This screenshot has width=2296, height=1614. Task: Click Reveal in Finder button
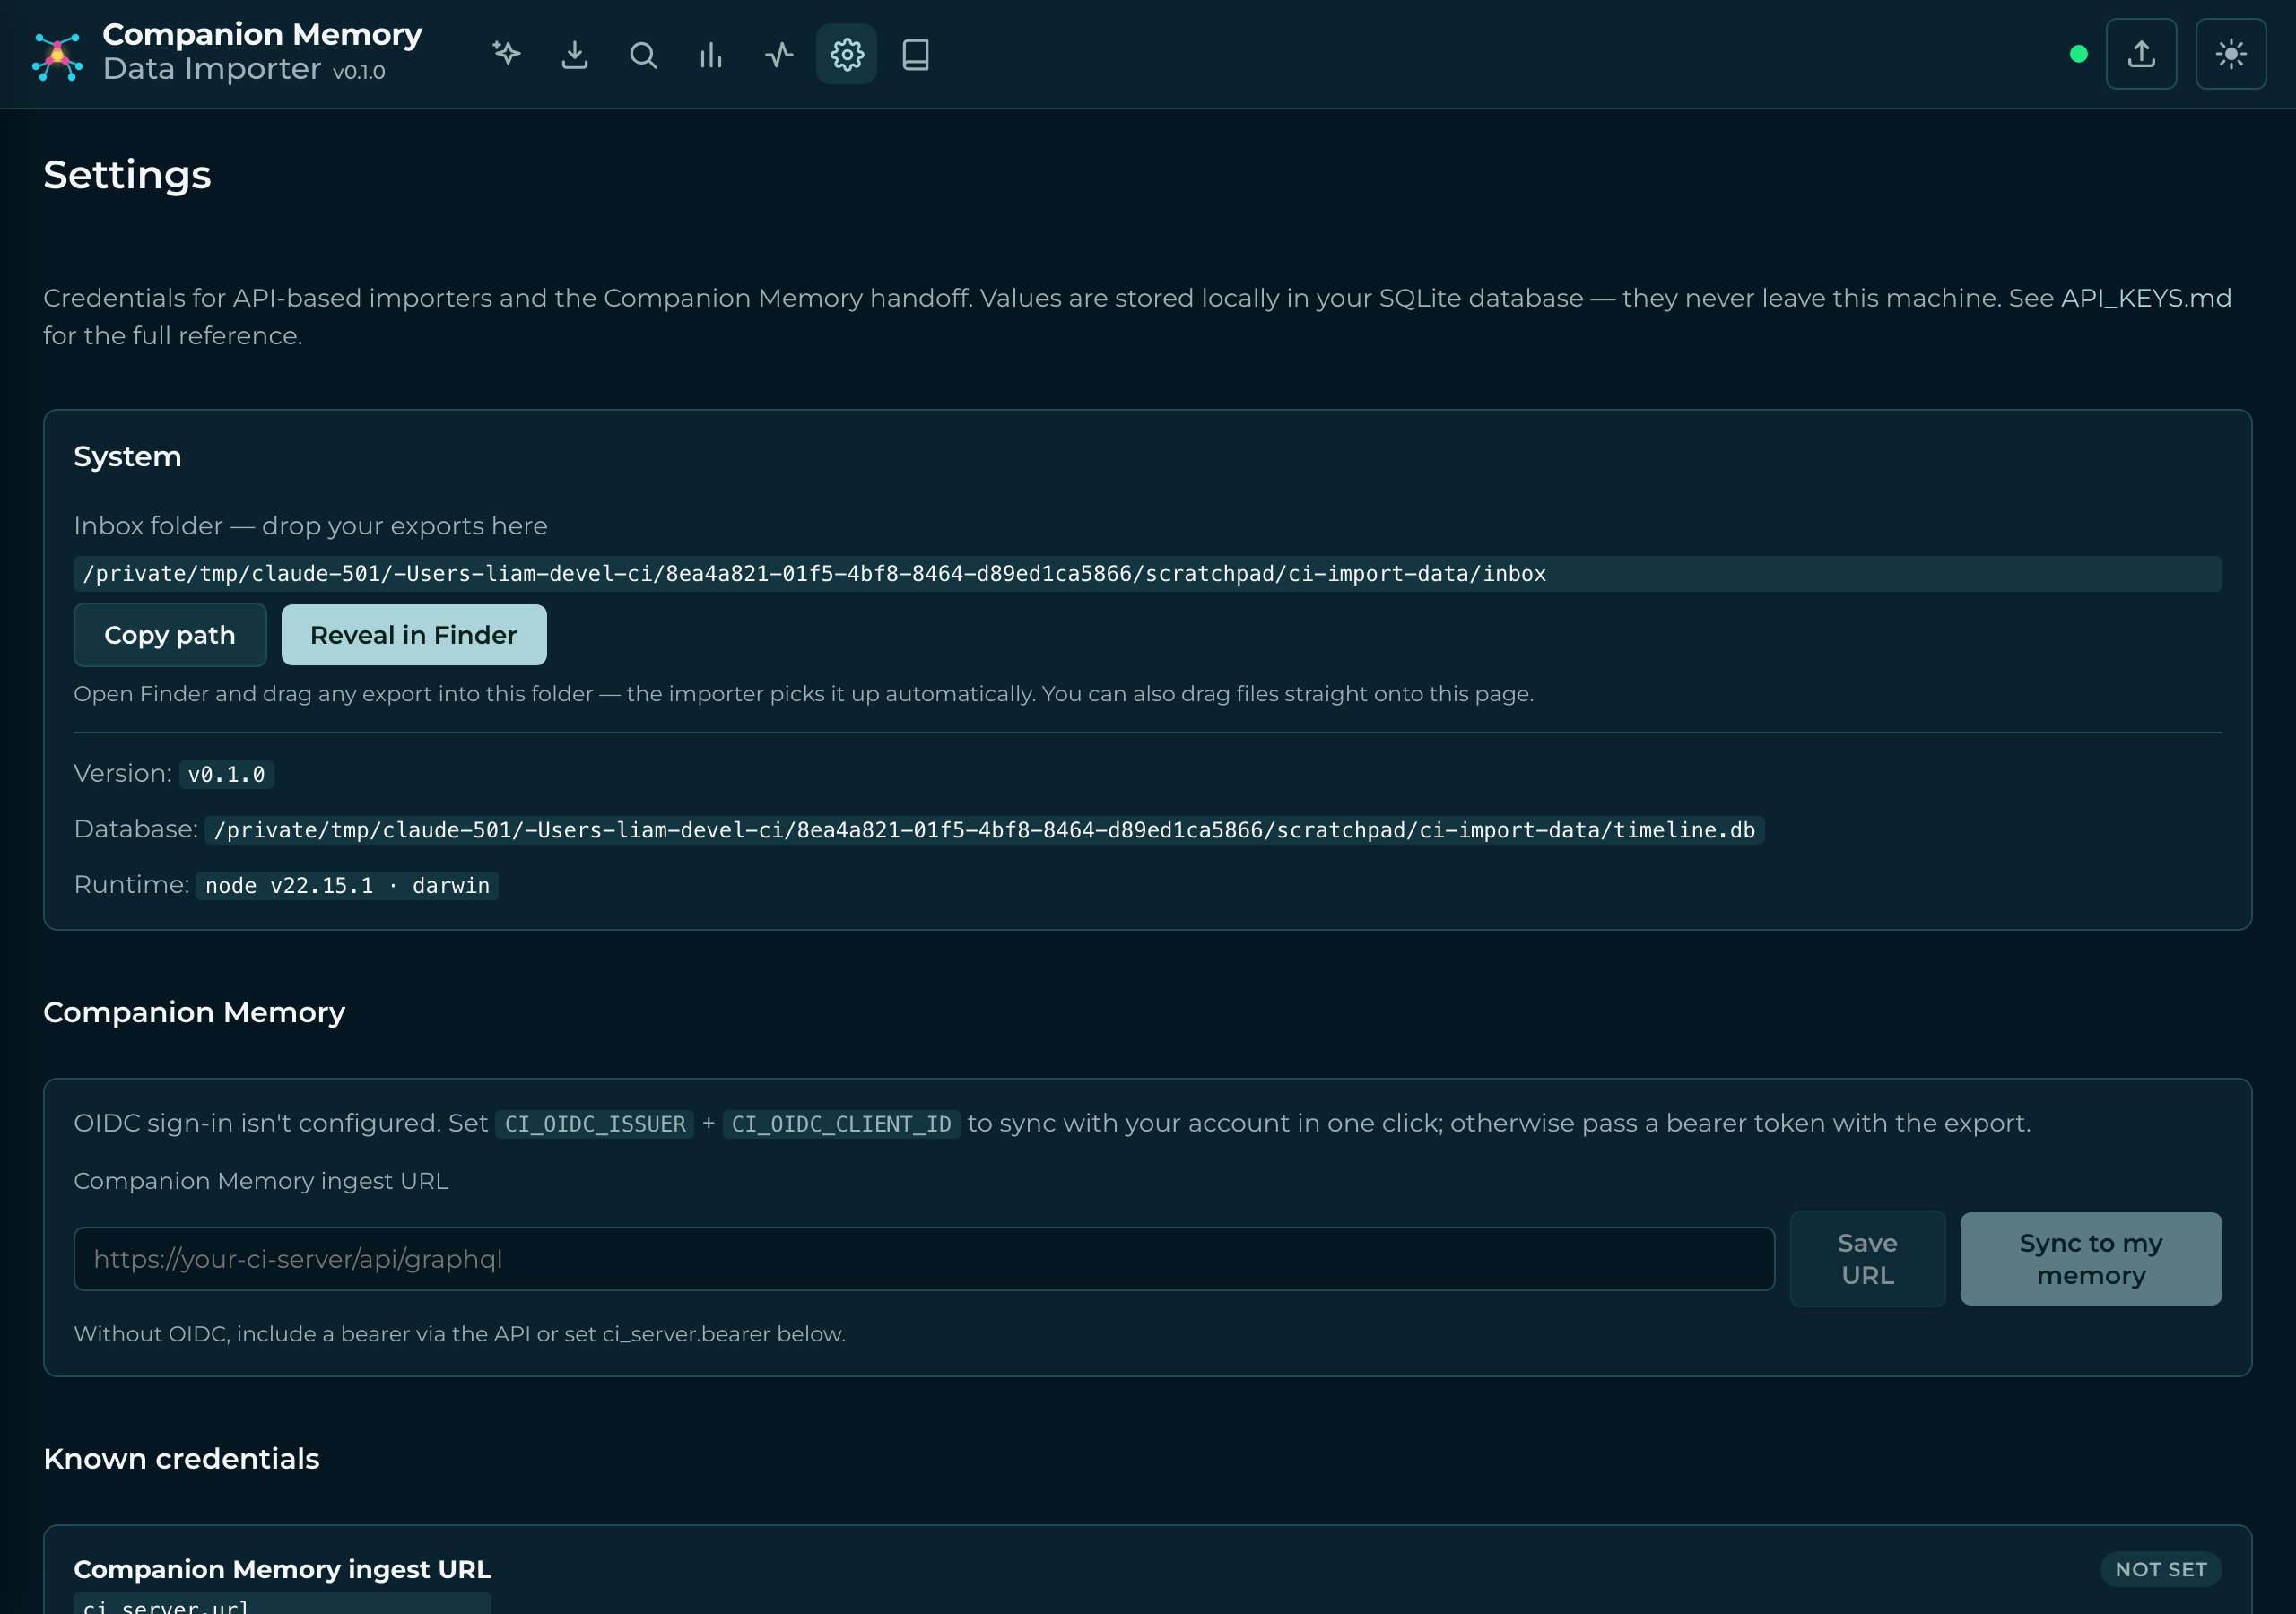(x=414, y=635)
